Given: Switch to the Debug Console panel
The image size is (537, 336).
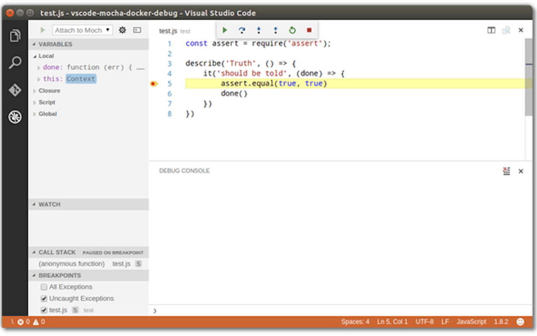Looking at the screenshot, I should tap(185, 171).
